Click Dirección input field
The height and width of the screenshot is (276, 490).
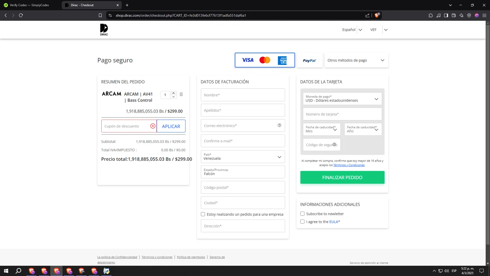click(x=243, y=226)
